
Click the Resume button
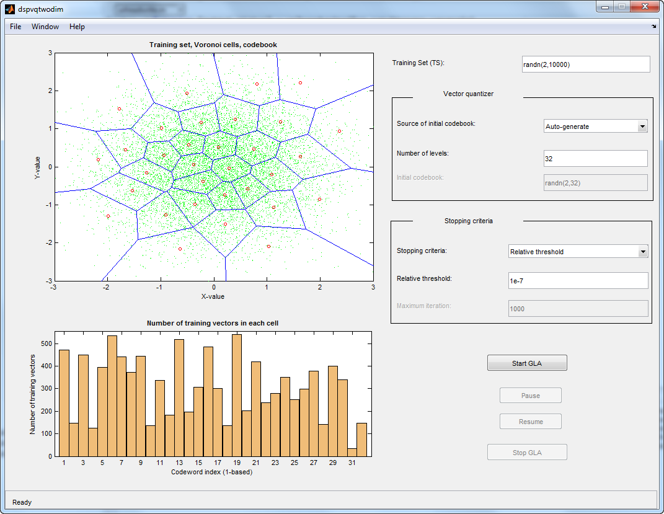[530, 422]
